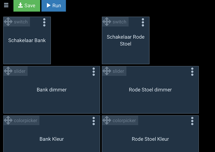Click the Save button
The width and height of the screenshot is (215, 152).
(26, 6)
